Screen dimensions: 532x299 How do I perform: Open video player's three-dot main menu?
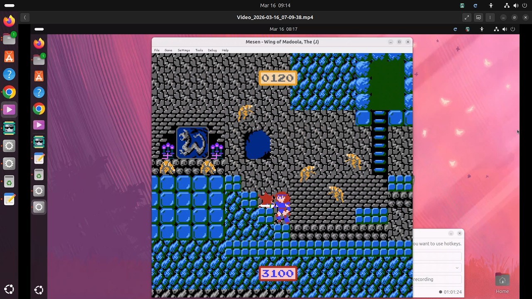click(490, 17)
